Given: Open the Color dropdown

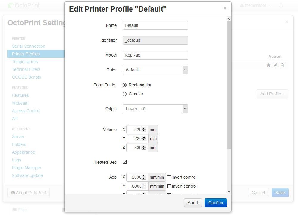Looking at the screenshot, I should 155,70.
